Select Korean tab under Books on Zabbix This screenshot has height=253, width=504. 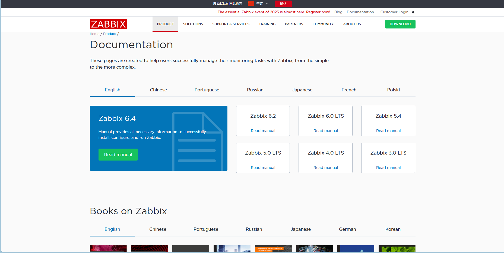point(393,229)
